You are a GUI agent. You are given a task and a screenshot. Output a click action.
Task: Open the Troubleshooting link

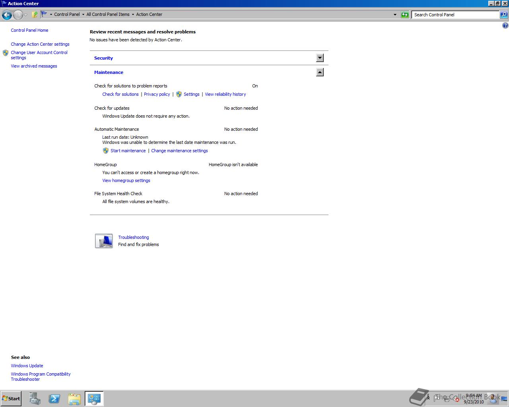click(x=133, y=237)
